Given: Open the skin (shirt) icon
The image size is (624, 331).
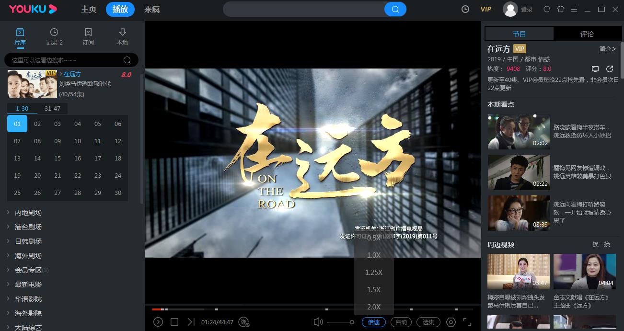Looking at the screenshot, I should [x=560, y=9].
